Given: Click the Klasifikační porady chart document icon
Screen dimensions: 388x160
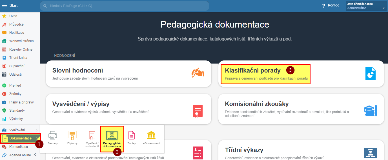Looking at the screenshot, I should pos(370,73).
